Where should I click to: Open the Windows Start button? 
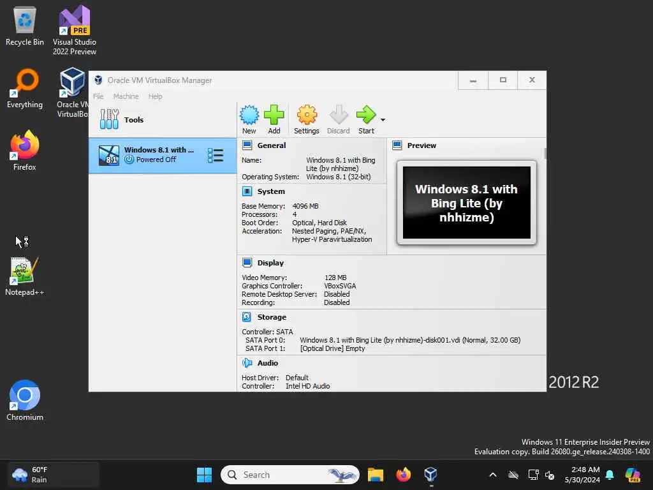coord(204,475)
